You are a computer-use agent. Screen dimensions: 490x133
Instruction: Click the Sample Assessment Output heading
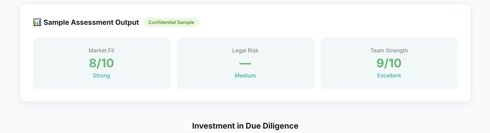[x=91, y=22]
